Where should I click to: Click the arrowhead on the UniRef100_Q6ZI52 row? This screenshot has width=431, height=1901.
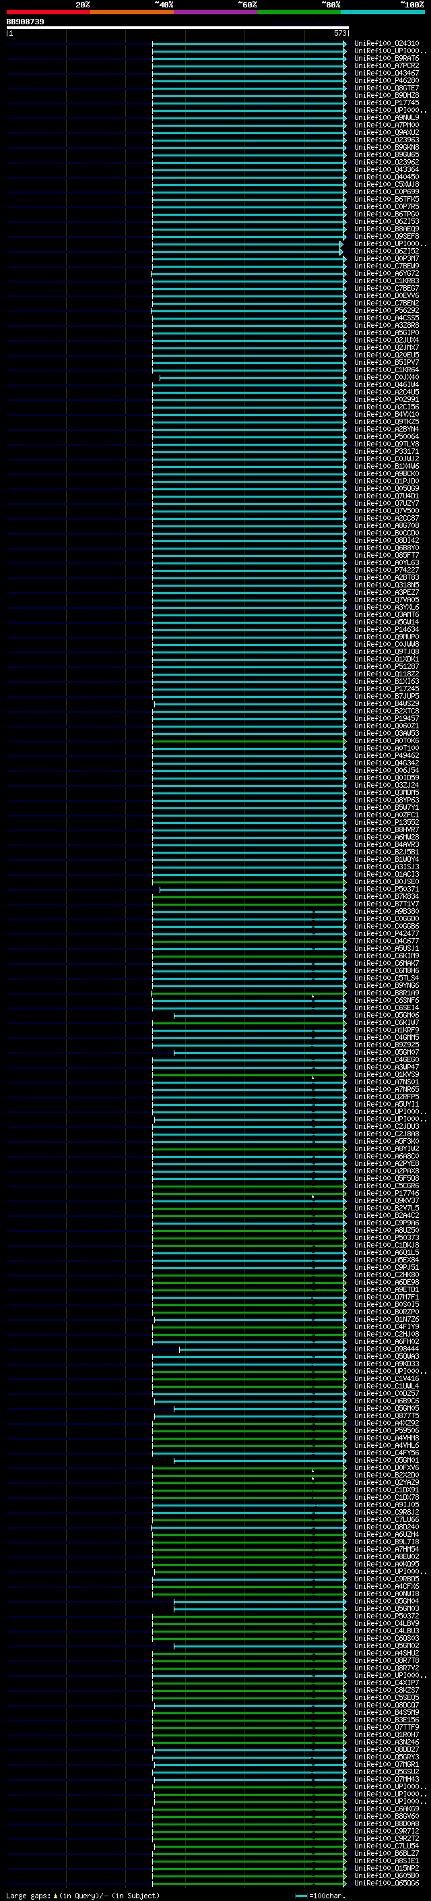coord(341,252)
